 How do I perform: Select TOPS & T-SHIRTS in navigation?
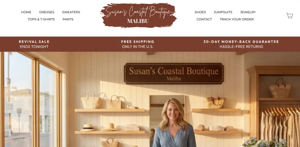tap(41, 19)
